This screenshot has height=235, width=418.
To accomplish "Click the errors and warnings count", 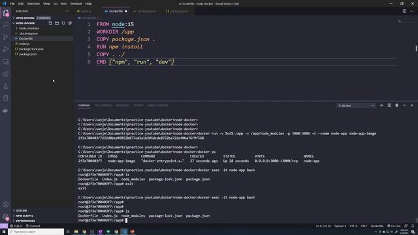I will (x=16, y=226).
